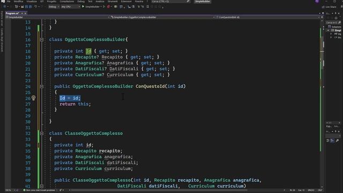
Task: Click the categorized icon in Properties panel
Action: click(327, 140)
